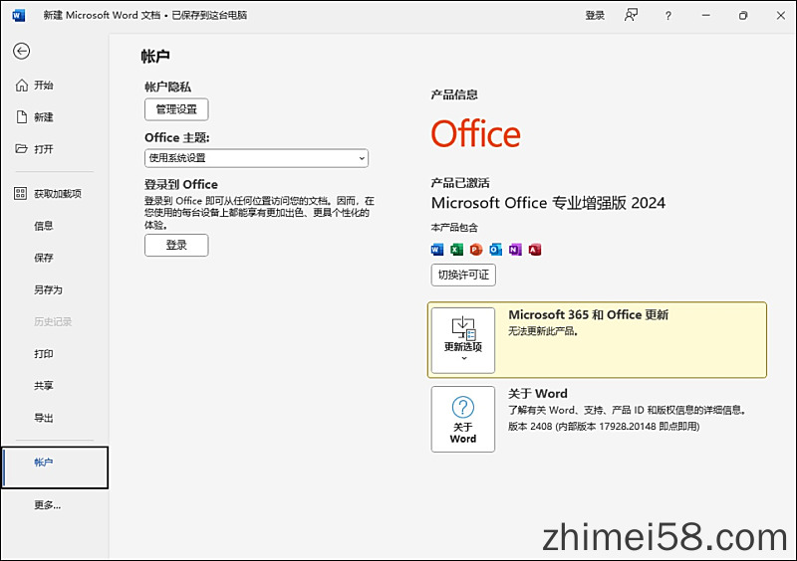Click 登录 link in the title bar
Screen dimensions: 797x561
pos(595,15)
